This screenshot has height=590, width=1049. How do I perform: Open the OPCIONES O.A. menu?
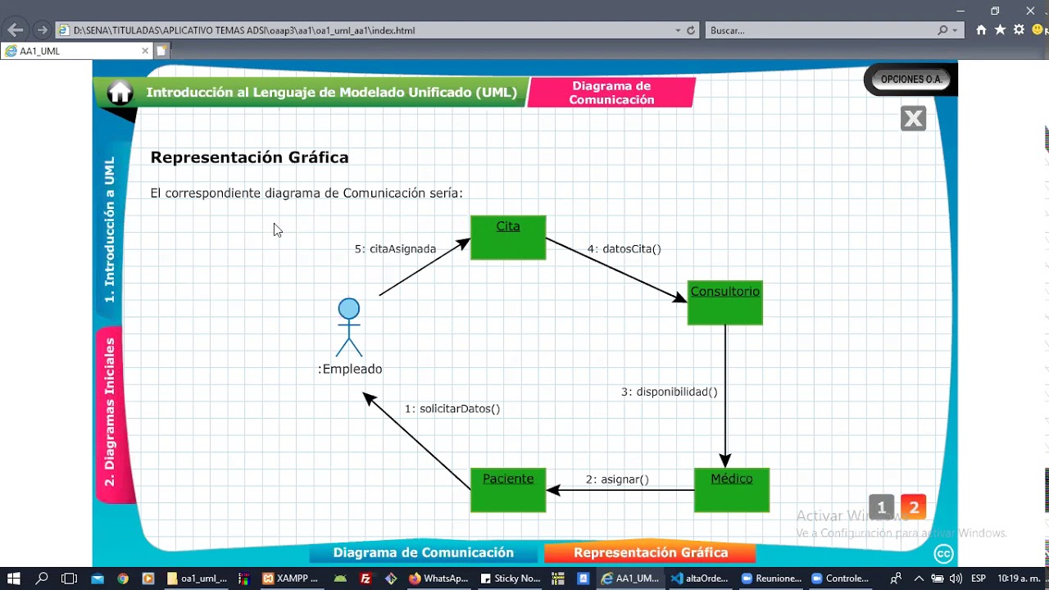pyautogui.click(x=910, y=79)
